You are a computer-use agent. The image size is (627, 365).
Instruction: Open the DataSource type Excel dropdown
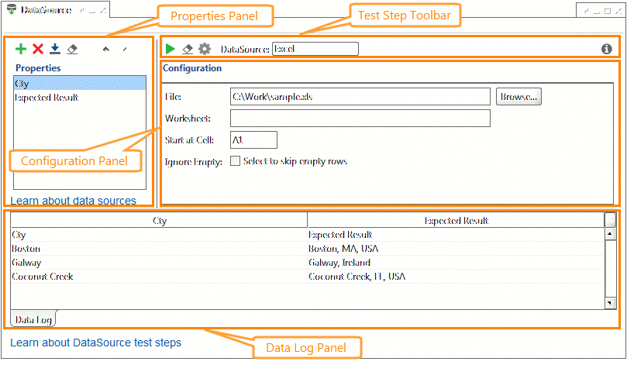[x=315, y=49]
